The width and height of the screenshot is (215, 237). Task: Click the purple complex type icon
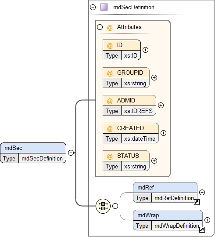(x=104, y=7)
